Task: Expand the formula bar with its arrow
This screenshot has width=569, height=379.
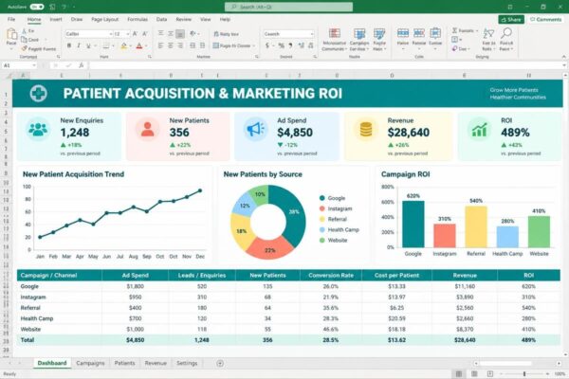Action: [564, 65]
